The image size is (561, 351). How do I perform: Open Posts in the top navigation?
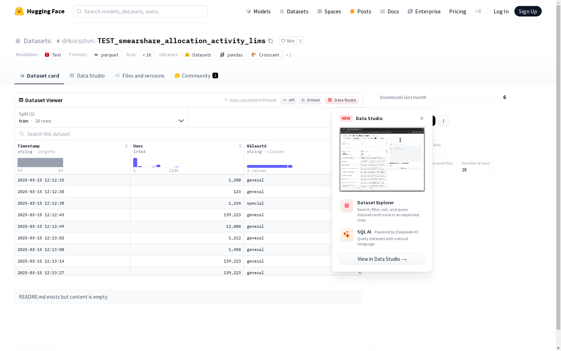coord(360,11)
